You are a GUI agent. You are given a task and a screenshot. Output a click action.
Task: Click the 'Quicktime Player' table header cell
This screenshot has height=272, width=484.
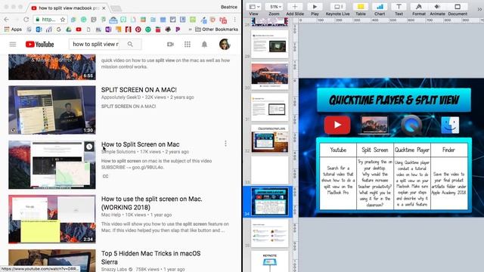pos(412,150)
